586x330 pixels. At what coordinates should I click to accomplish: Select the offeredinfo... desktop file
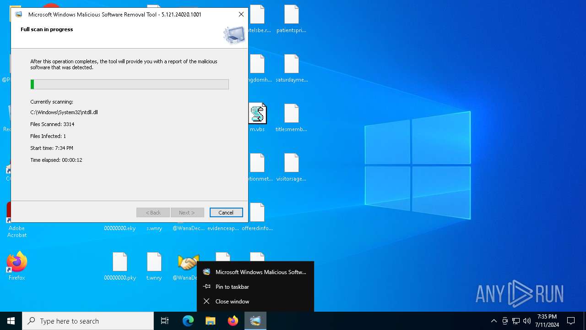click(x=257, y=217)
